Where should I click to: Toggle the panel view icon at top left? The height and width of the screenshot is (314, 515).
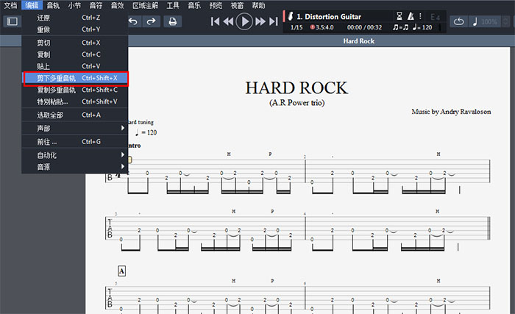[12, 21]
